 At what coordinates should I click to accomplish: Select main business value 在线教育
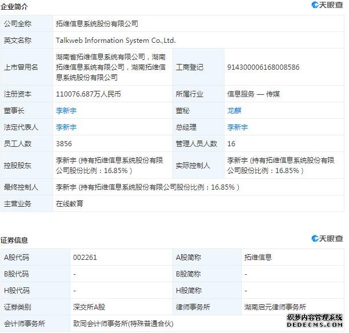click(70, 203)
